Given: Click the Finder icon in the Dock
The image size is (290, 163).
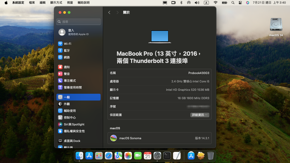Looking at the screenshot, I should click(x=79, y=156).
